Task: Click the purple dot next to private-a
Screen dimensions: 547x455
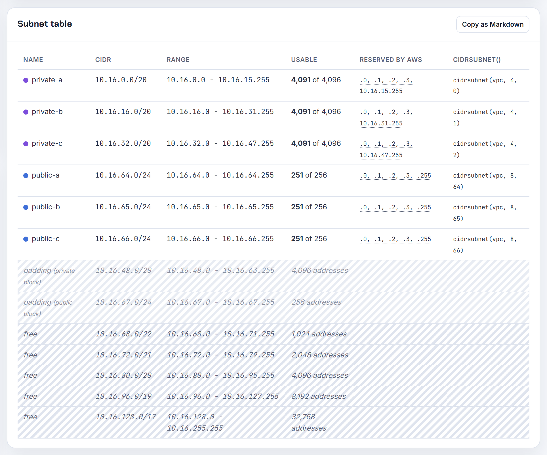Action: click(26, 80)
